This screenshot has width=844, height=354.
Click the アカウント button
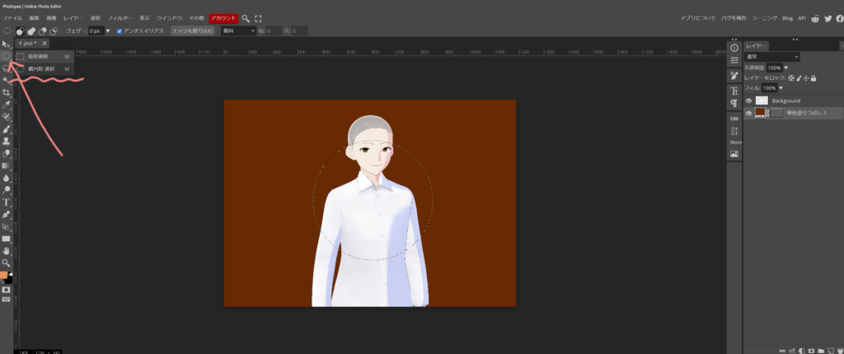click(x=223, y=17)
